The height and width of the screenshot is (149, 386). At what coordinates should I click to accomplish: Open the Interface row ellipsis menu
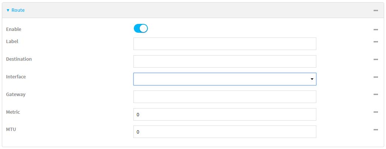click(375, 77)
